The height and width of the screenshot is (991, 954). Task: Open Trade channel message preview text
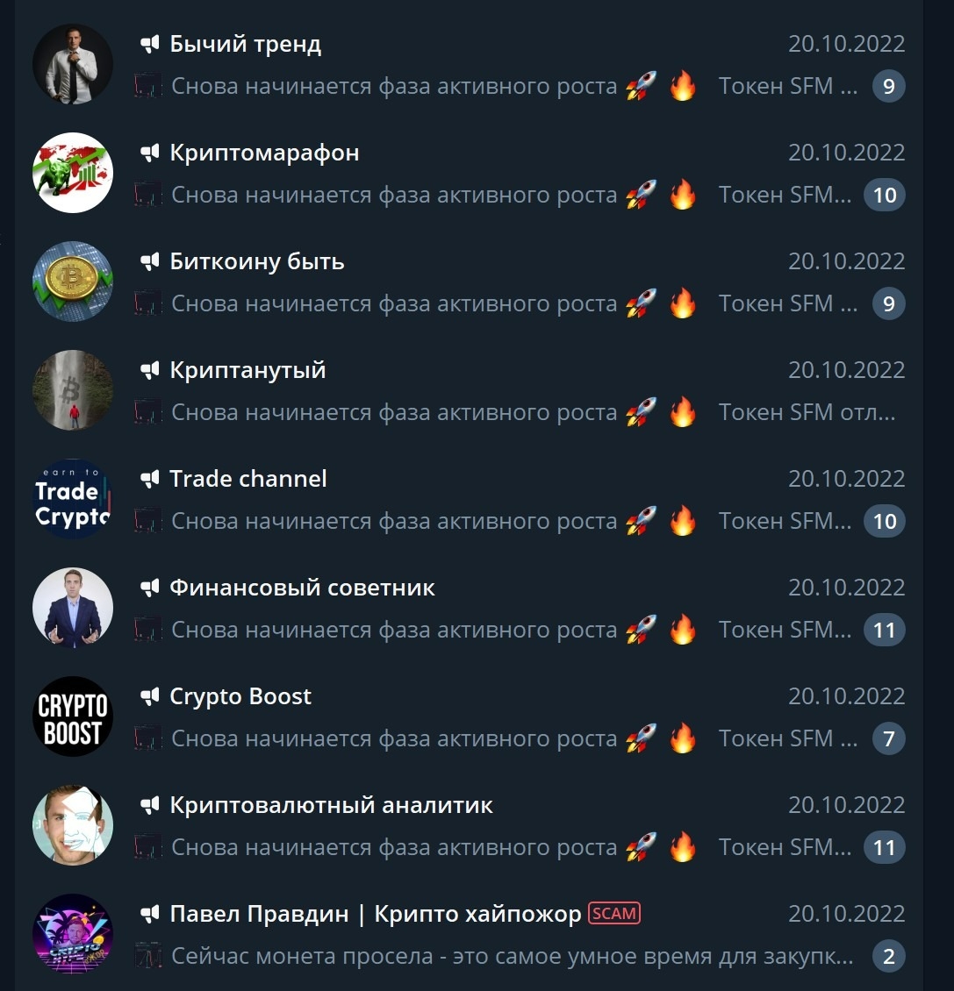pos(511,522)
